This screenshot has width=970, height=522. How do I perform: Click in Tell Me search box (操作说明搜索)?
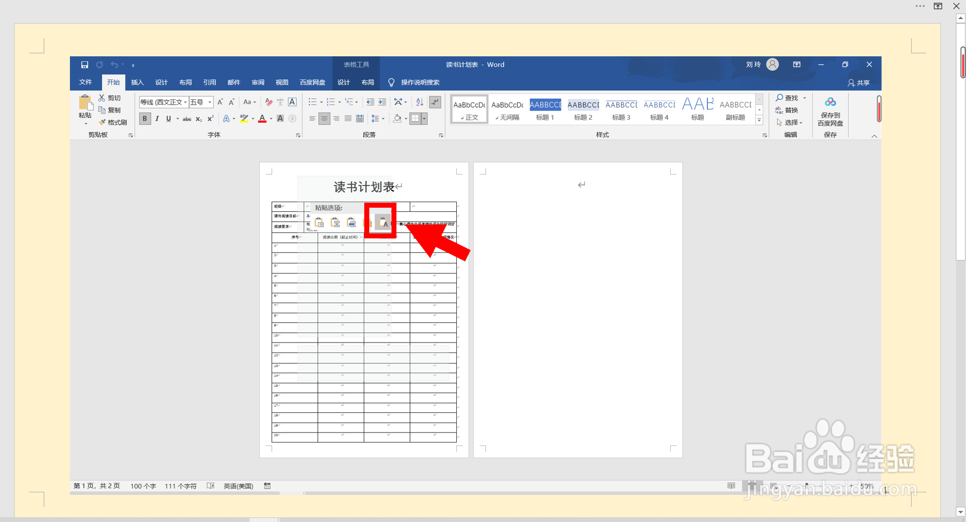(x=420, y=82)
